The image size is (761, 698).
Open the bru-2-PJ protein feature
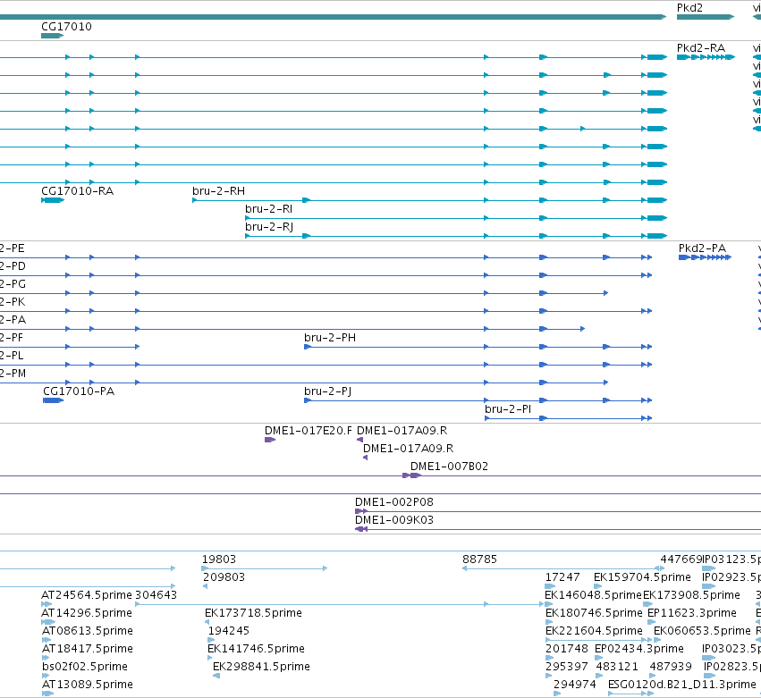[x=478, y=400]
